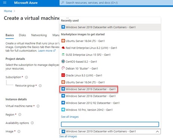173x139 pixels.
Task: Click the Red Hat Enterprise Linux icon
Action: pyautogui.click(x=63, y=48)
